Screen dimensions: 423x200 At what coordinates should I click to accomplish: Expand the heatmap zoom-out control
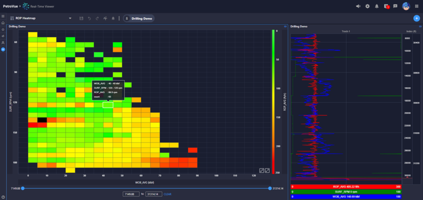point(261,170)
